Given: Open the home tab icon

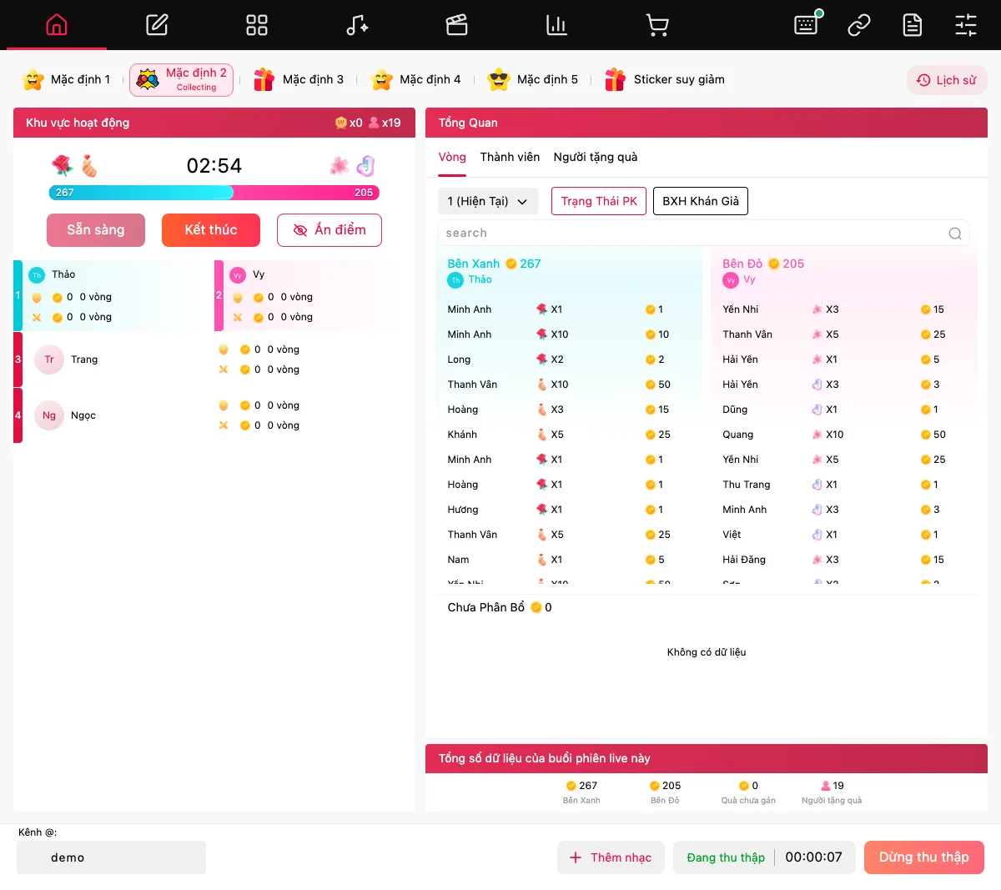Looking at the screenshot, I should [57, 25].
